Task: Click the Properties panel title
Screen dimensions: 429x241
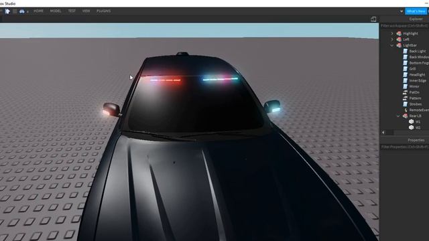Action: point(416,140)
